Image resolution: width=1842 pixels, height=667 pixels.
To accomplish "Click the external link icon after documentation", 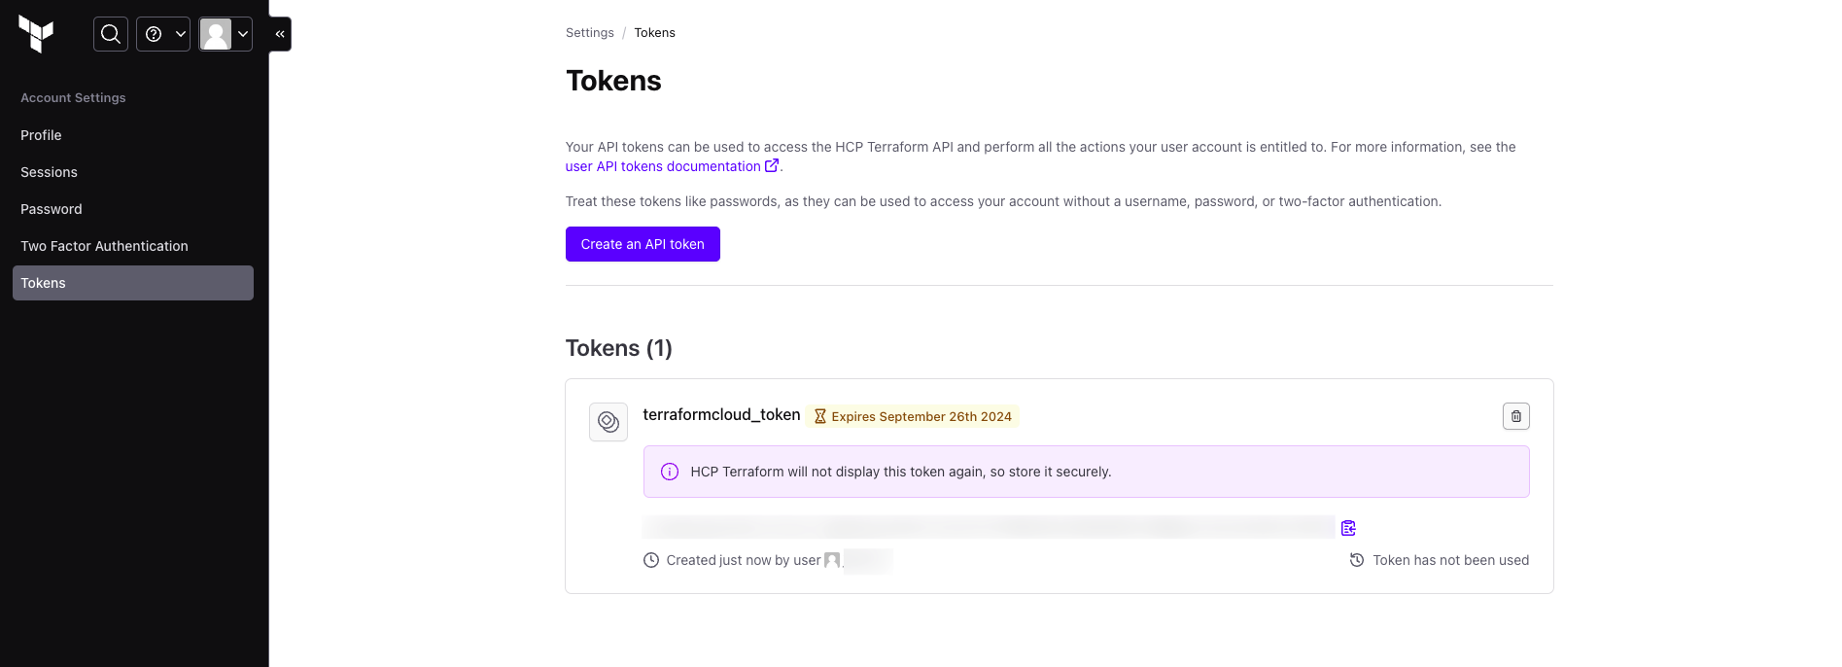I will pyautogui.click(x=772, y=166).
